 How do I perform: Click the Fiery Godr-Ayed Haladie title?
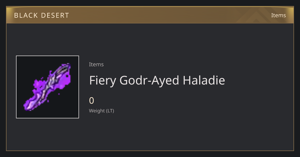[x=157, y=80]
